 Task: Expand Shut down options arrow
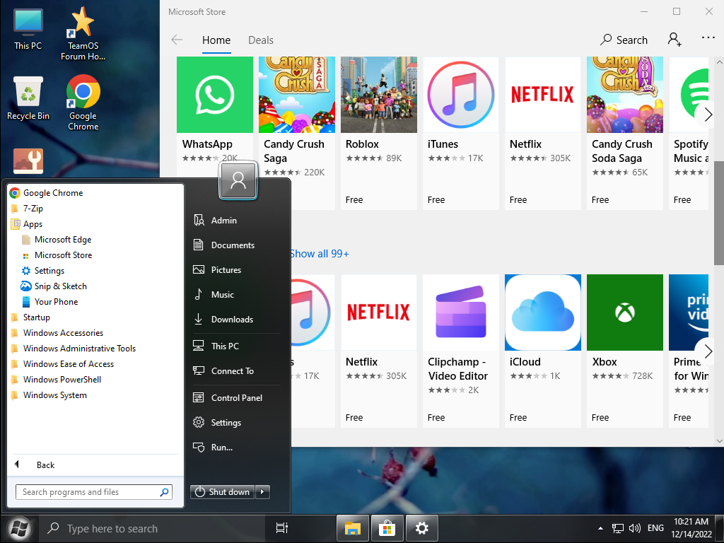[262, 492]
